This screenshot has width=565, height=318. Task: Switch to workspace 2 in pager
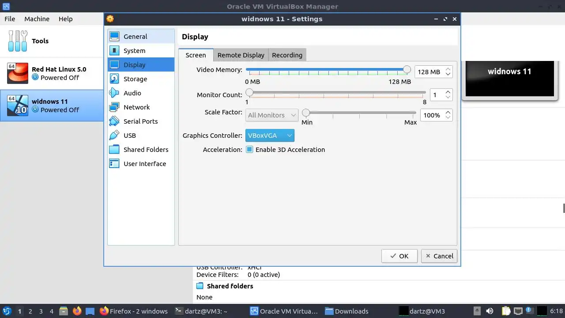30,311
